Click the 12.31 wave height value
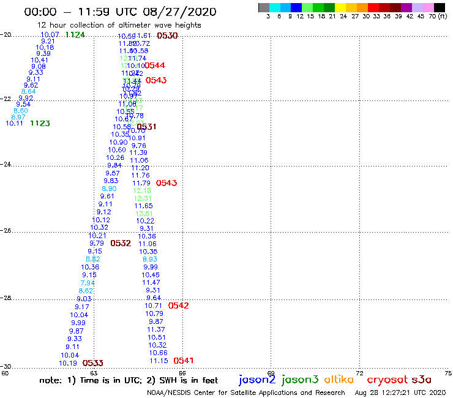Image resolution: width=453 pixels, height=398 pixels. [143, 198]
